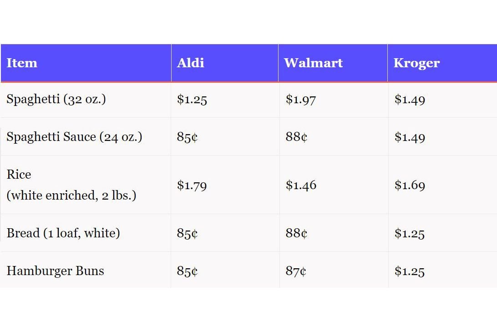The width and height of the screenshot is (497, 331).
Task: Click Aldi's 85¢ spaghetti sauce price
Action: [187, 137]
